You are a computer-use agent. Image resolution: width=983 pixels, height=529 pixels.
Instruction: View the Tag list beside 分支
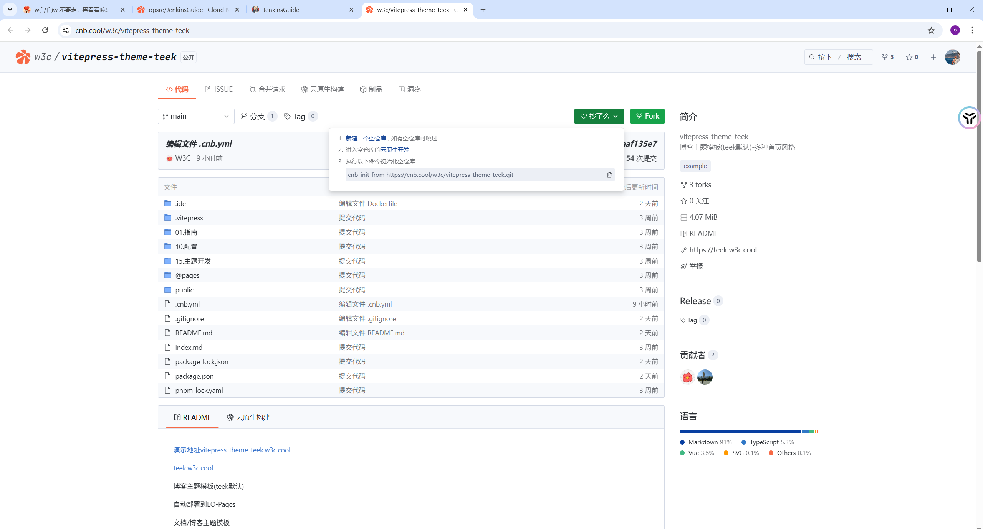(301, 116)
